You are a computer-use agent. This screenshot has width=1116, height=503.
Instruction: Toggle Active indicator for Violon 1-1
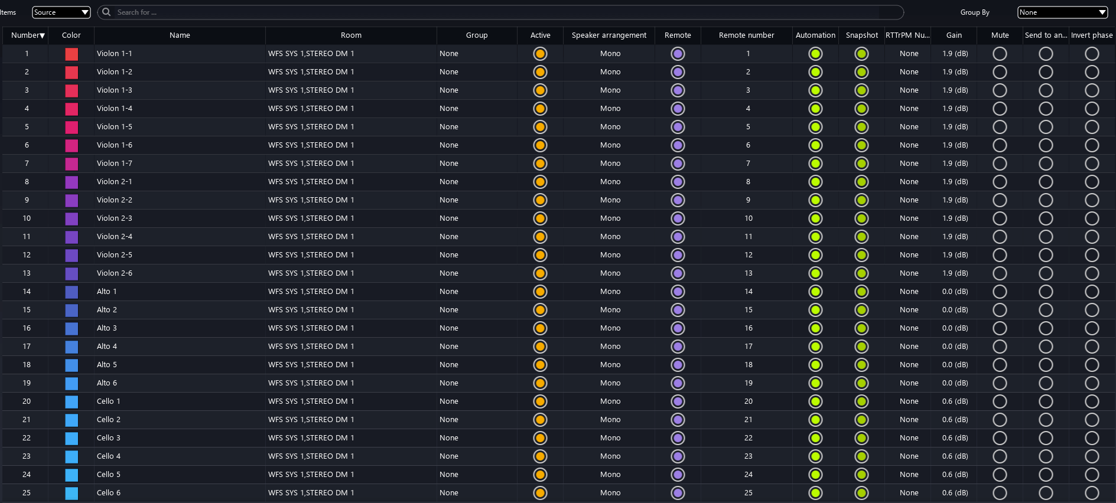[539, 54]
